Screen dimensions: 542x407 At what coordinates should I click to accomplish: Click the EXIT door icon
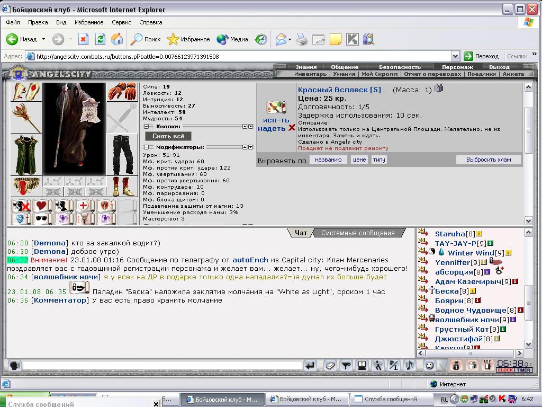point(487,366)
